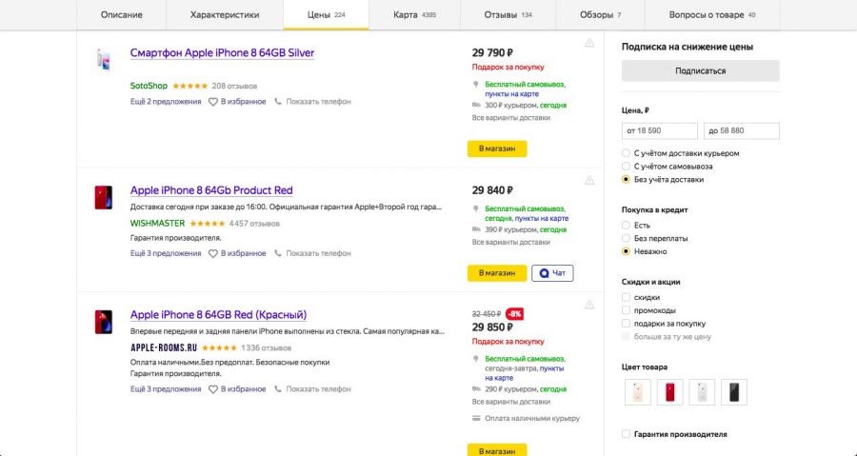The width and height of the screenshot is (857, 456).
Task: Open Смартфон Apple iPhone 8 64GB Silver listing
Action: 222,53
